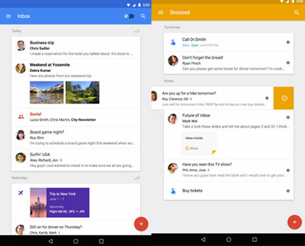Open the Yosemite green valley photo thumbnail

click(82, 93)
